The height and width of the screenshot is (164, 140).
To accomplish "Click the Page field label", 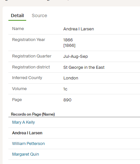I will click(17, 100).
